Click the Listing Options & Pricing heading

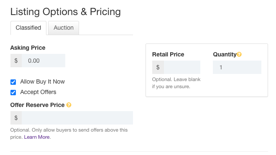click(x=66, y=12)
